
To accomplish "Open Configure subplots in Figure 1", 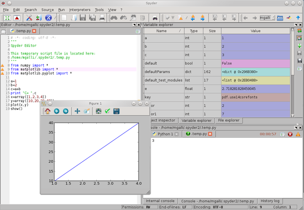I will 99,111.
